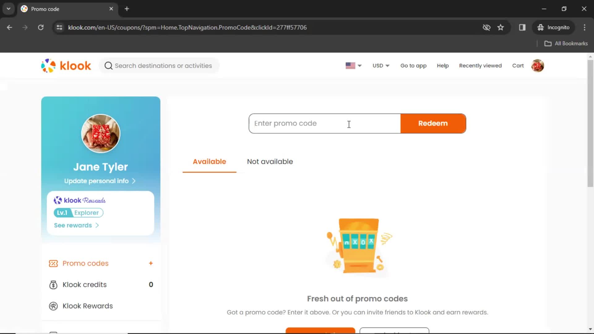Open All Bookmarks folder
This screenshot has height=334, width=594.
(x=566, y=44)
